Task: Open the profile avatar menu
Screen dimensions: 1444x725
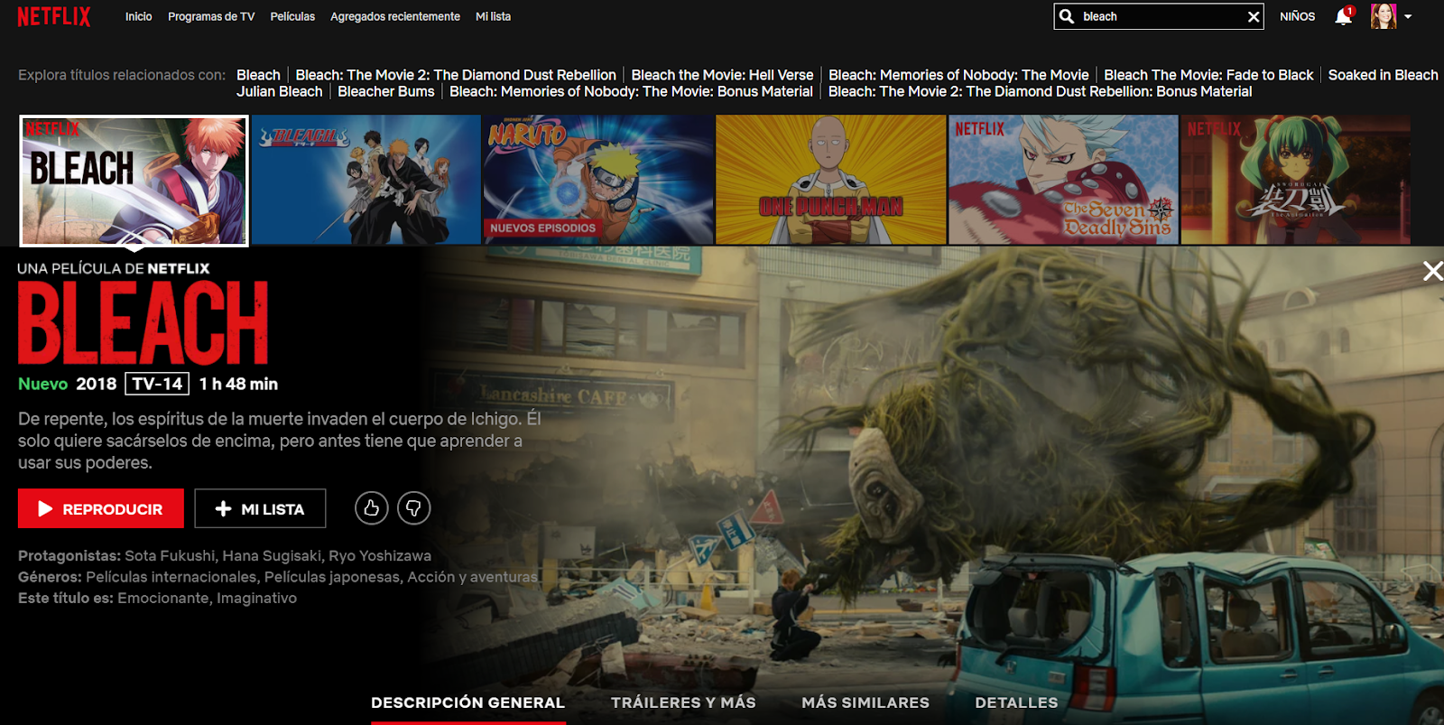Action: click(x=1384, y=16)
